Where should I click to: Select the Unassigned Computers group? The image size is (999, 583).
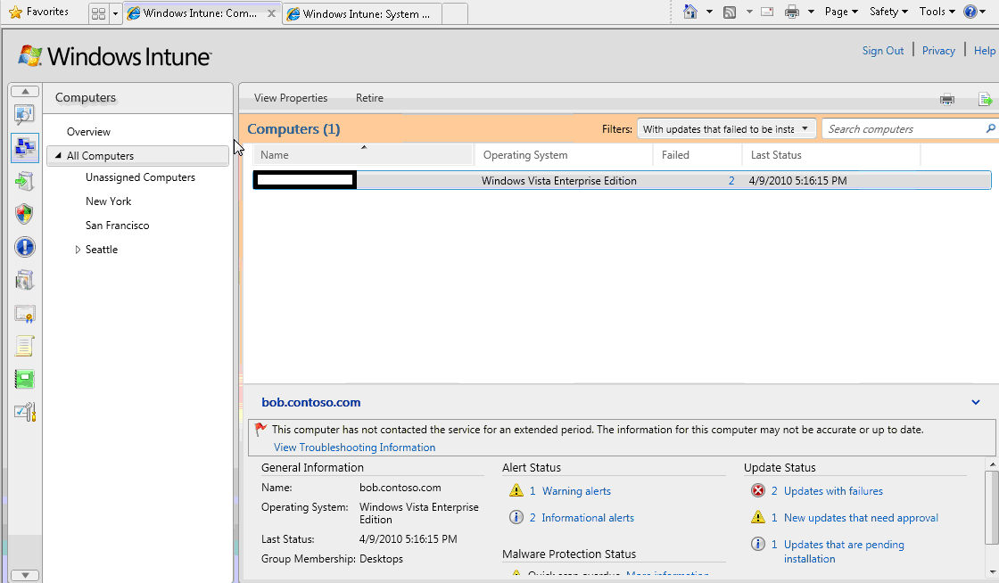[x=140, y=177]
